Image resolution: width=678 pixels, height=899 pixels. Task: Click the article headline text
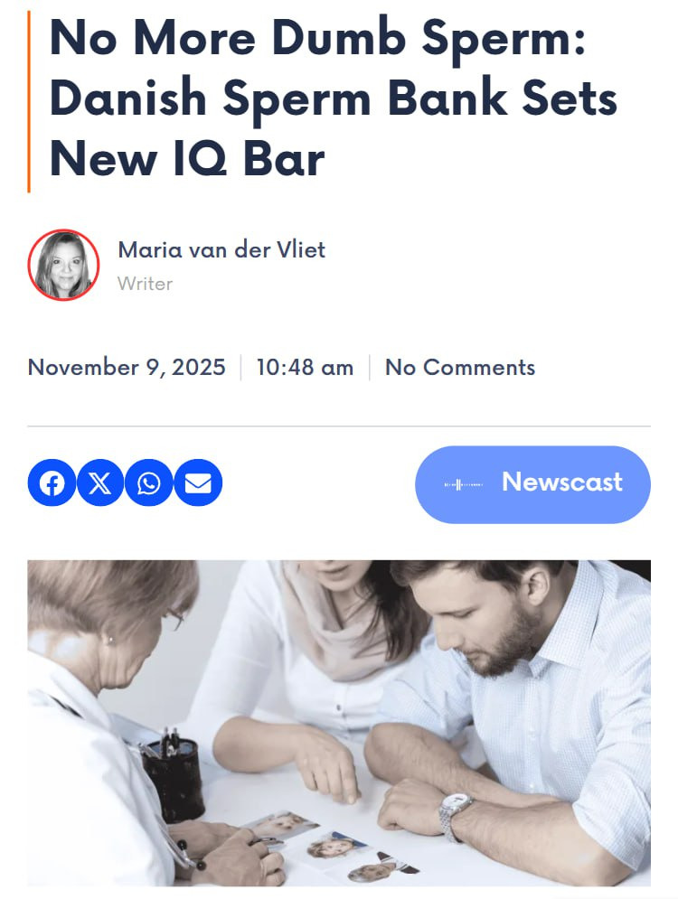tap(334, 98)
